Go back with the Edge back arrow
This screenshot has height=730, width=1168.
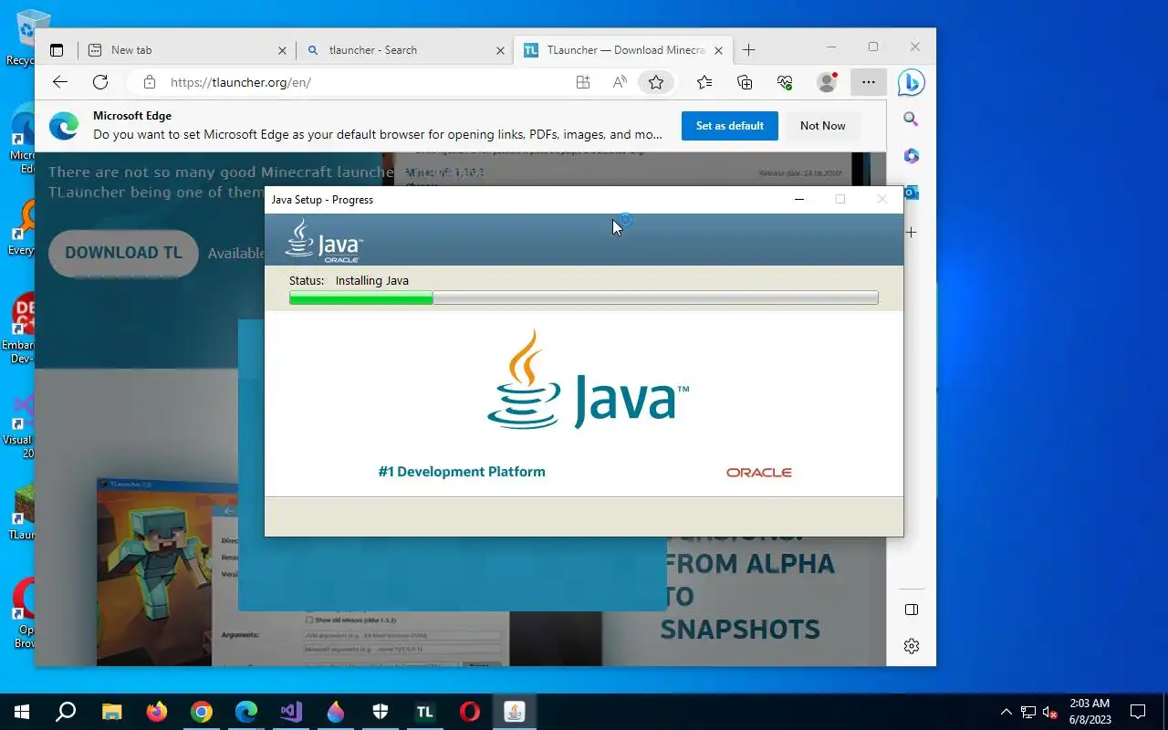coord(60,82)
